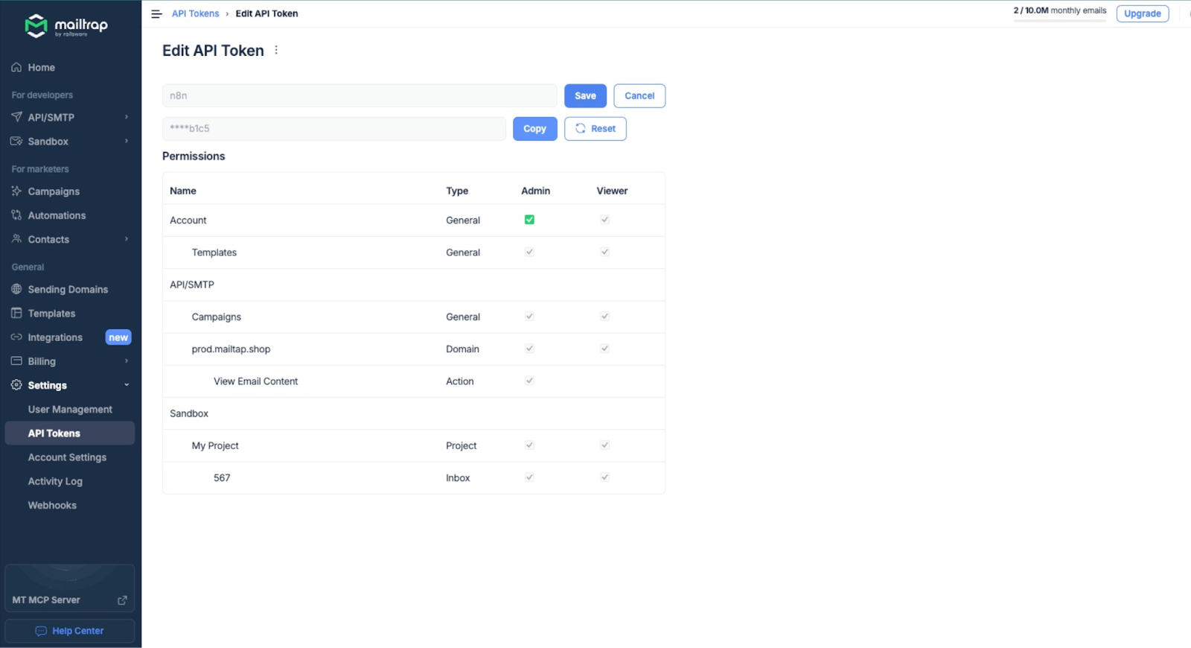Click the Sending Domains globe icon

16,289
